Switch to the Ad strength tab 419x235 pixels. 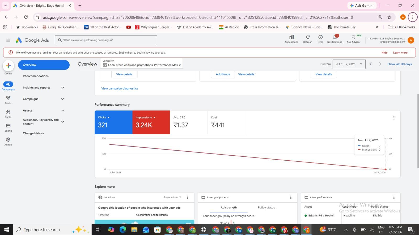[x=229, y=208]
